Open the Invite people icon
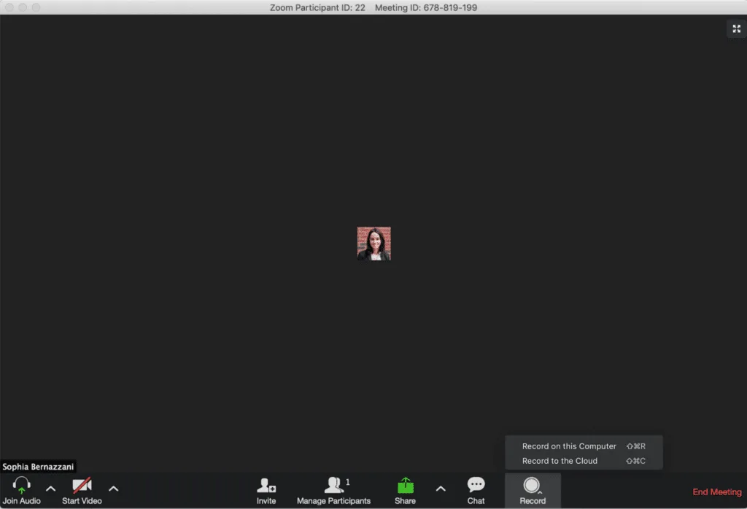This screenshot has height=509, width=747. click(x=266, y=486)
